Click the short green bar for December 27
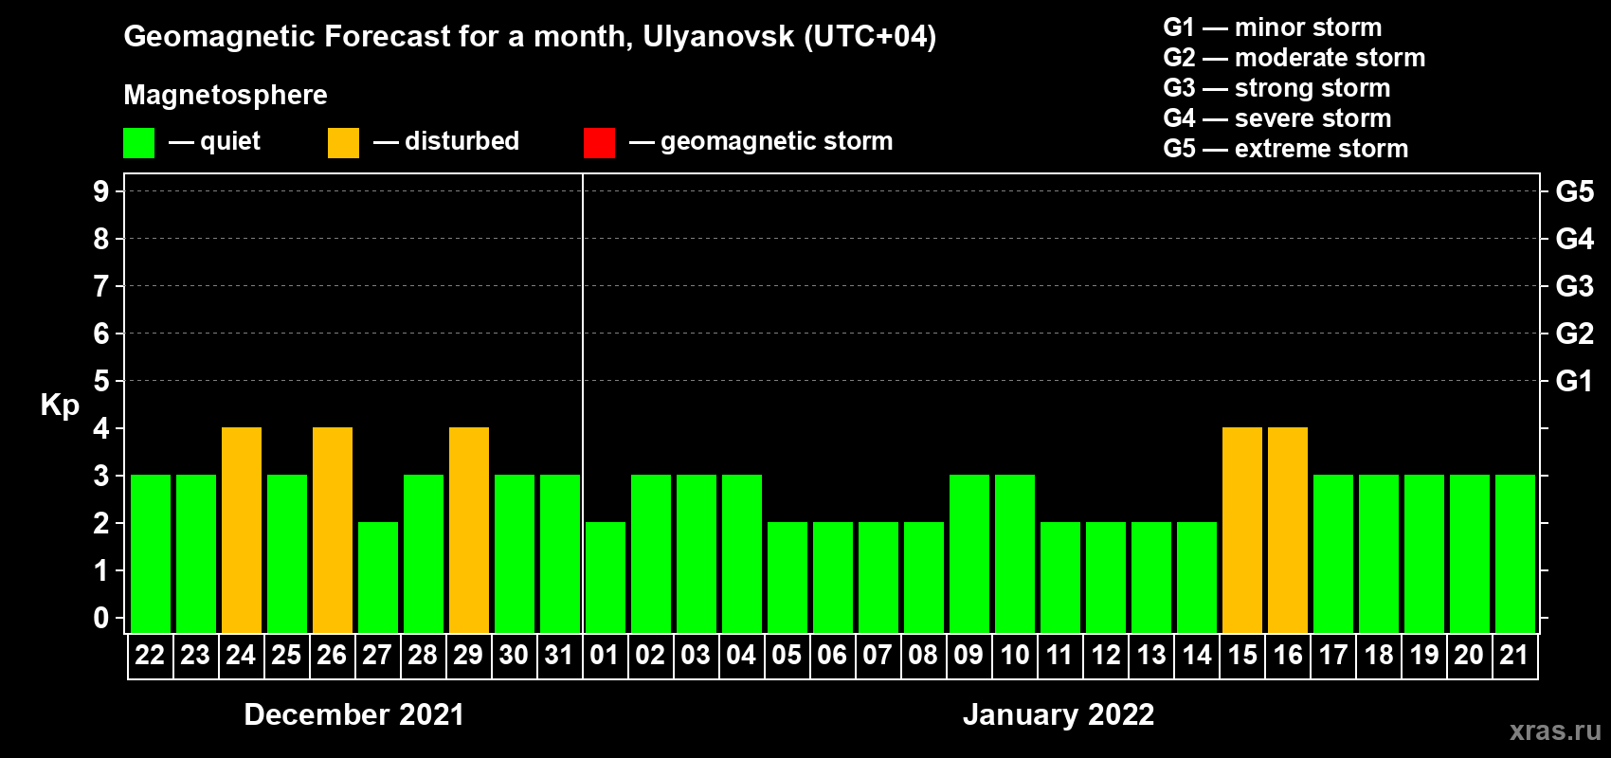The height and width of the screenshot is (758, 1611). tap(378, 577)
